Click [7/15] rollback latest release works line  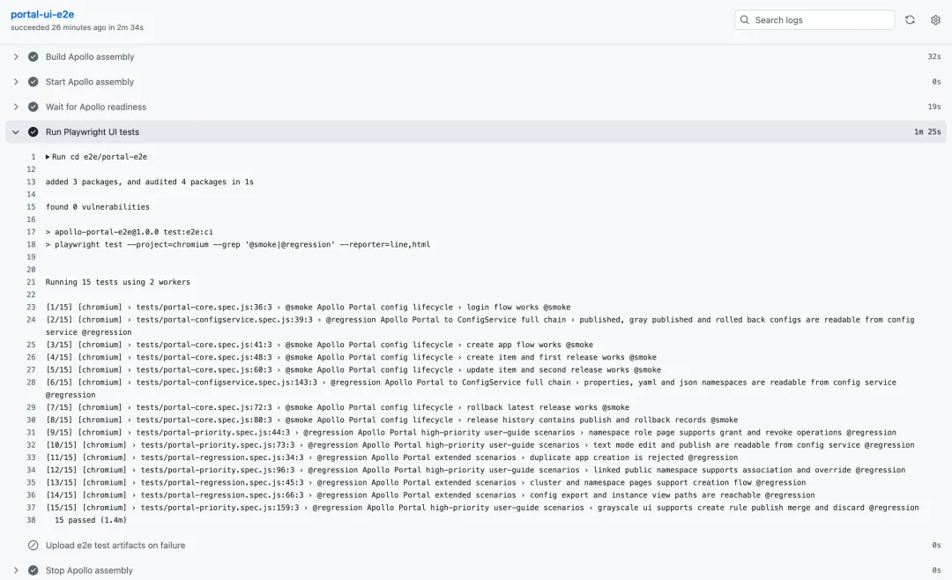click(338, 407)
